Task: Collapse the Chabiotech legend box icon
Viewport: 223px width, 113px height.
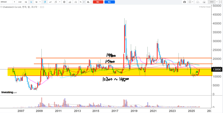Action: (x=1, y=7)
